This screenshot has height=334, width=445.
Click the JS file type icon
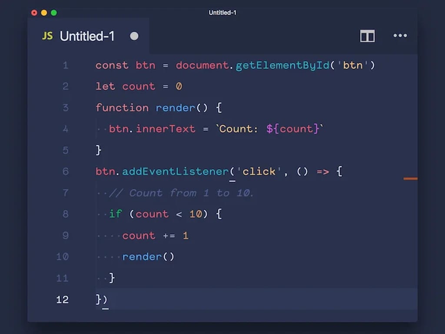[x=47, y=36]
